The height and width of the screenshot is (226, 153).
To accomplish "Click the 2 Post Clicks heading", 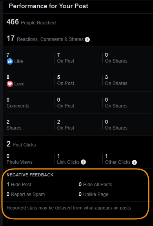I will pos(21,144).
